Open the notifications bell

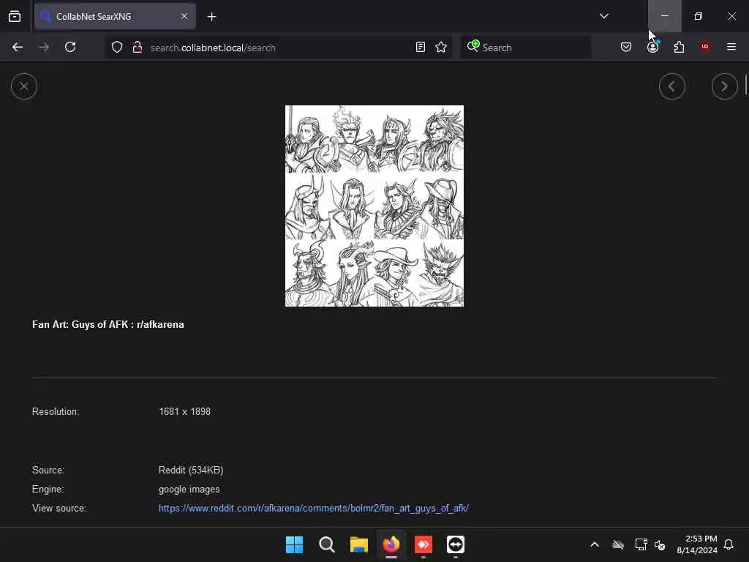pos(729,544)
